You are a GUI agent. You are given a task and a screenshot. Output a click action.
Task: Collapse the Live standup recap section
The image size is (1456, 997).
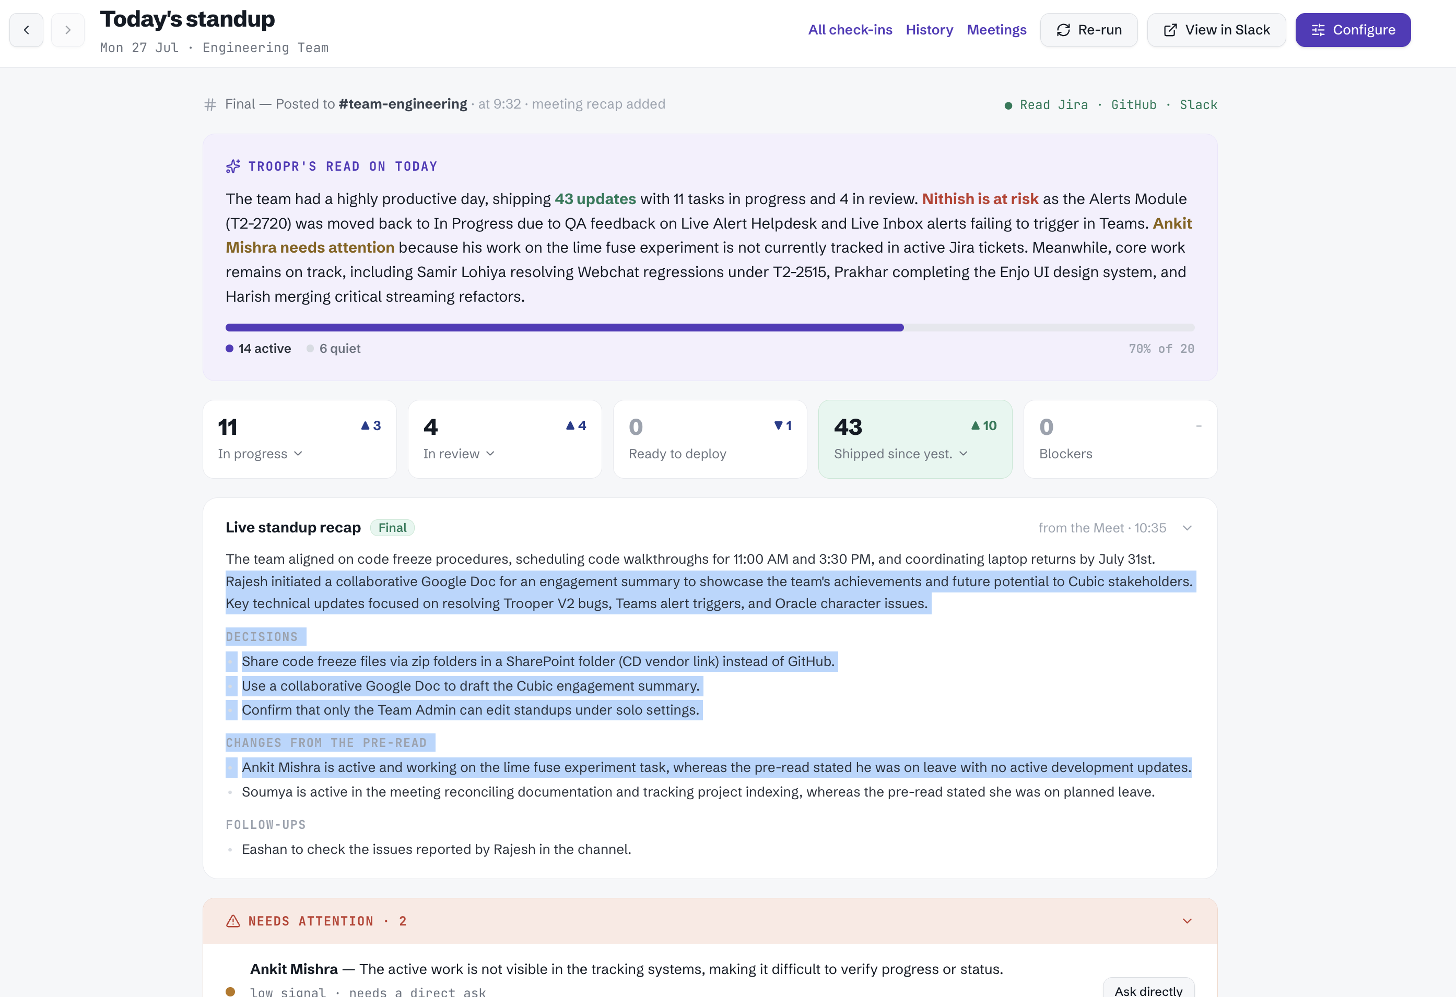pyautogui.click(x=1187, y=528)
